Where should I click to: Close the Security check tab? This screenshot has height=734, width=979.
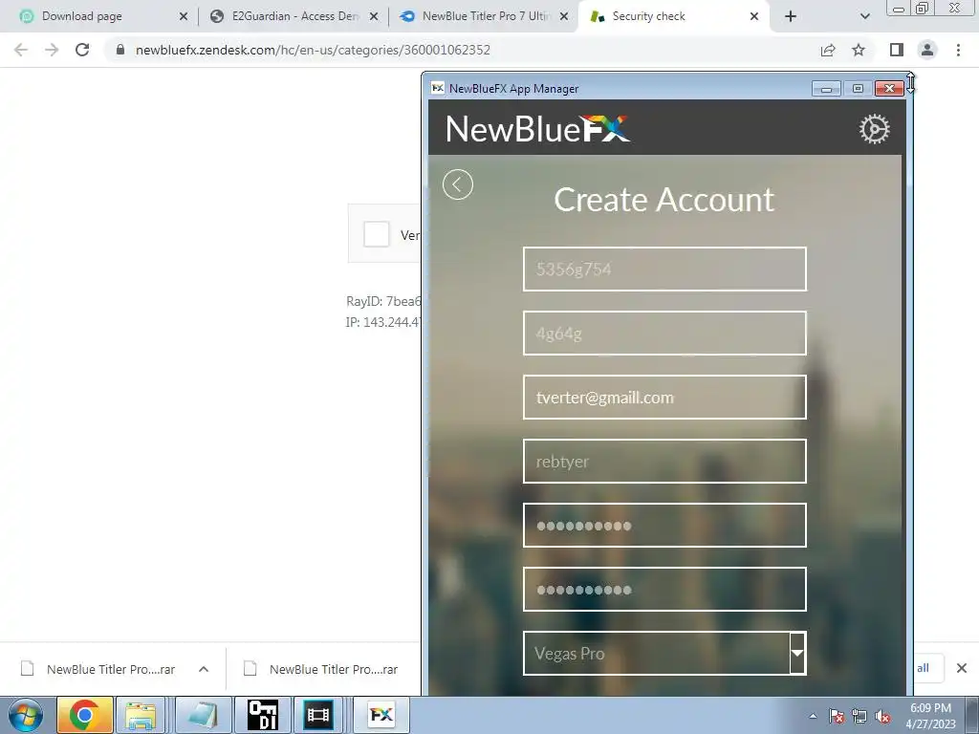point(754,17)
